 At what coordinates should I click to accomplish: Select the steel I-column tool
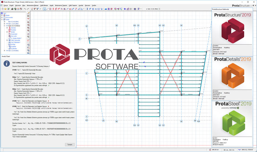87,9
